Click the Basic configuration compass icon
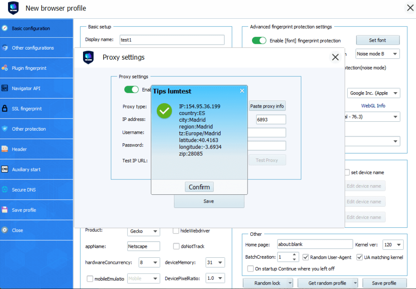 point(5,28)
